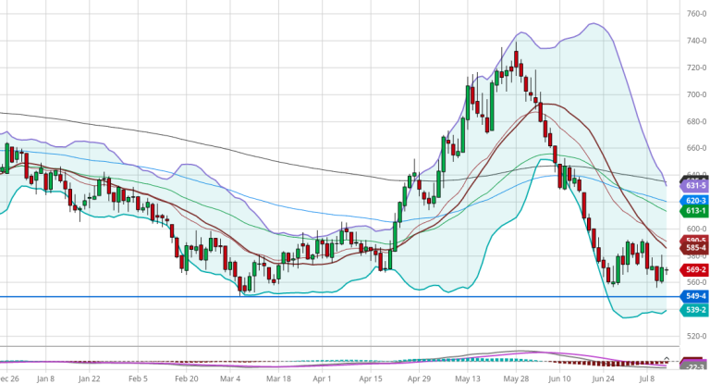Viewport: 710px width, 384px height.
Task: Select the Jun 24 date on the time axis
Action: pyautogui.click(x=603, y=378)
